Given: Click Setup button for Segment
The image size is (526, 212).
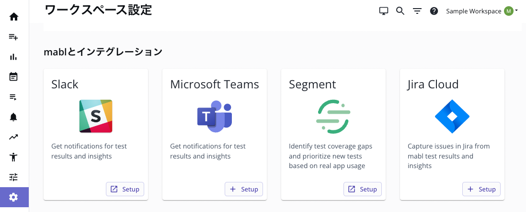Looking at the screenshot, I should click(x=363, y=189).
